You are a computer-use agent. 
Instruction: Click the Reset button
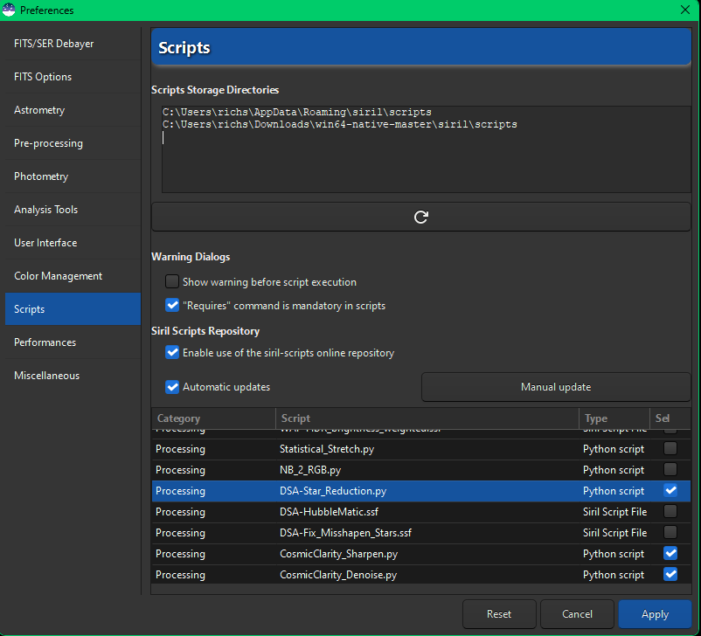(x=499, y=614)
